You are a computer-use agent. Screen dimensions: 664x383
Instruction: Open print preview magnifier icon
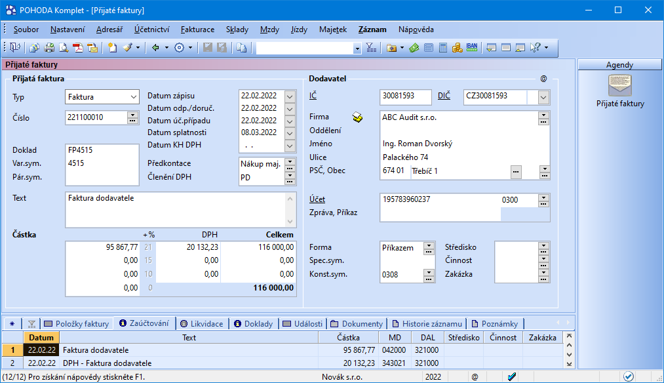point(64,48)
